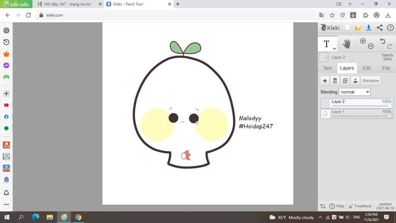This screenshot has width=396, height=223.
Task: Open Feedback link at bottom
Action: pos(360,206)
